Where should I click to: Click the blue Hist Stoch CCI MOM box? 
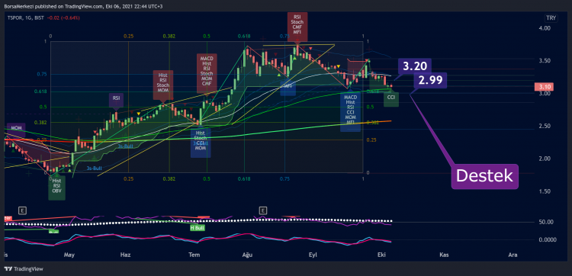[201, 143]
